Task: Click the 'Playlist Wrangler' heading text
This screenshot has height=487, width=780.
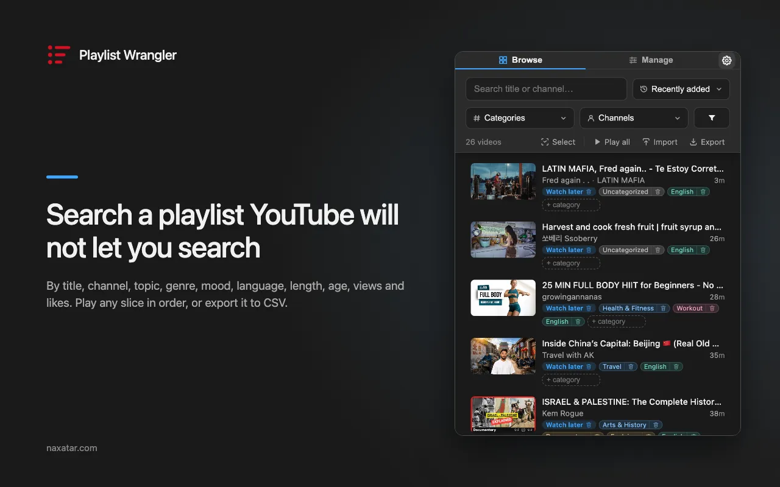Action: (128, 55)
